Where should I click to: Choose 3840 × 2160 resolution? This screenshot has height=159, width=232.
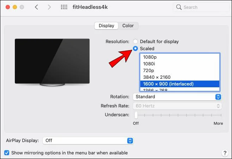180,77
